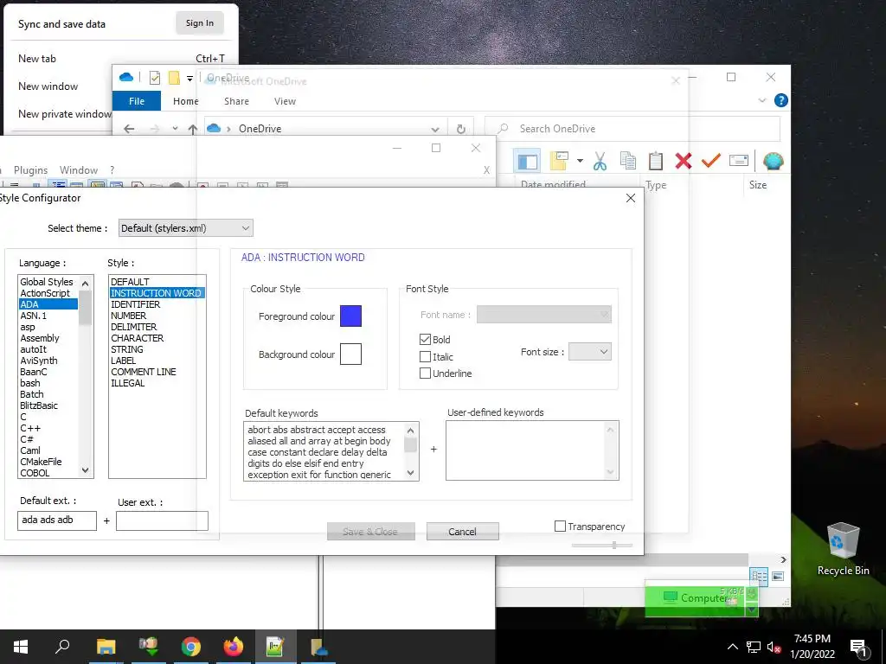Open the taskbar search magnifier
Screen dimensions: 886x664
click(62, 646)
